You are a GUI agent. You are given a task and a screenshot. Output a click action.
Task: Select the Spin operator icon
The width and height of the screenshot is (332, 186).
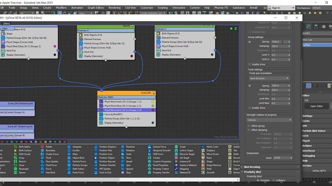(x=123, y=165)
